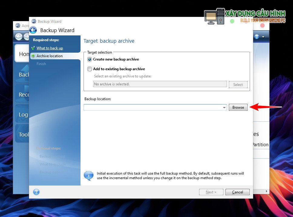
Task: Click the blue info bubble icon
Action: pyautogui.click(x=88, y=176)
